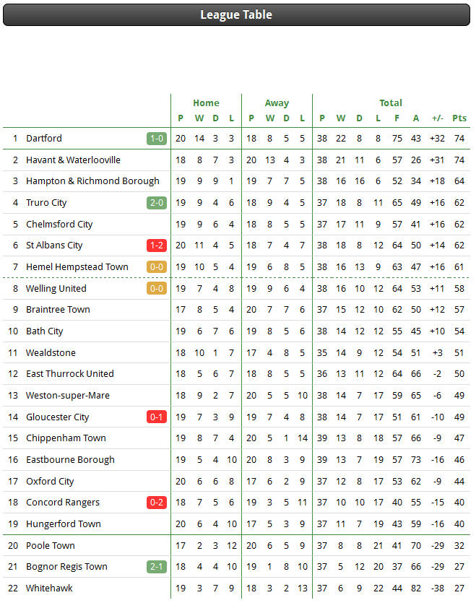This screenshot has width=476, height=608.
Task: Click Bognor Regis Town's green 2-1 badge
Action: [x=157, y=567]
